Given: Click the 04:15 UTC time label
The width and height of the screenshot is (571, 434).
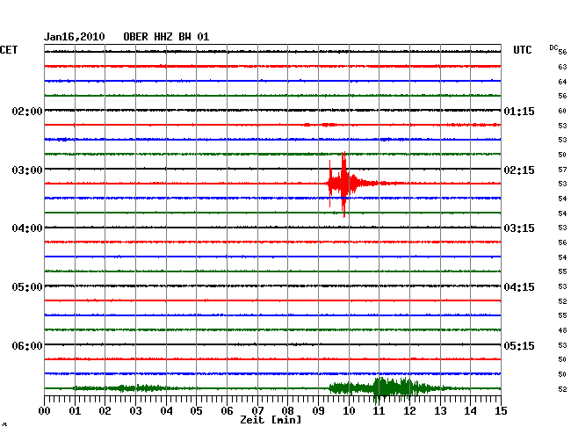Looking at the screenshot, I should [519, 287].
